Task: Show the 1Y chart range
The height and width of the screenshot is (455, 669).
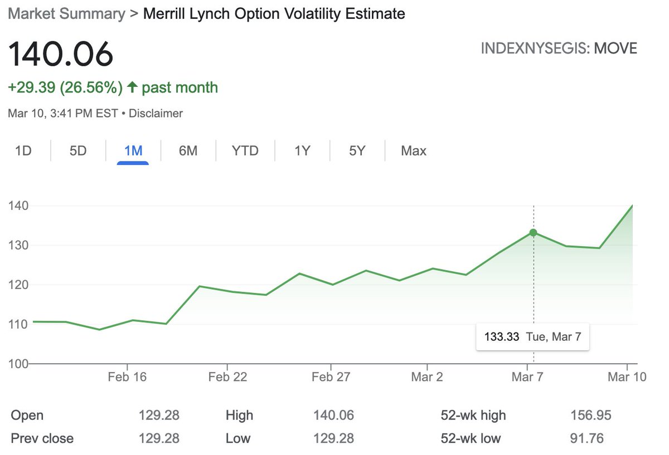Action: [x=302, y=151]
